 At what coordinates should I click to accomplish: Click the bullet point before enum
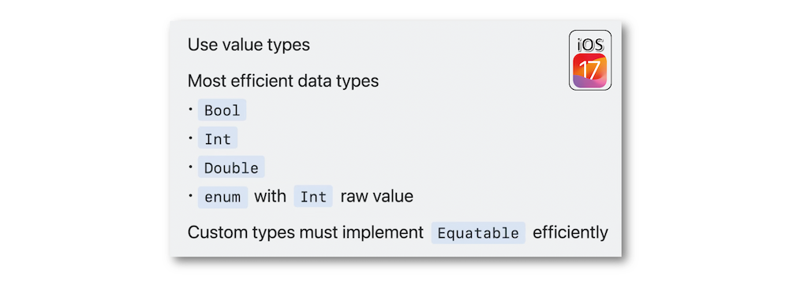[191, 194]
